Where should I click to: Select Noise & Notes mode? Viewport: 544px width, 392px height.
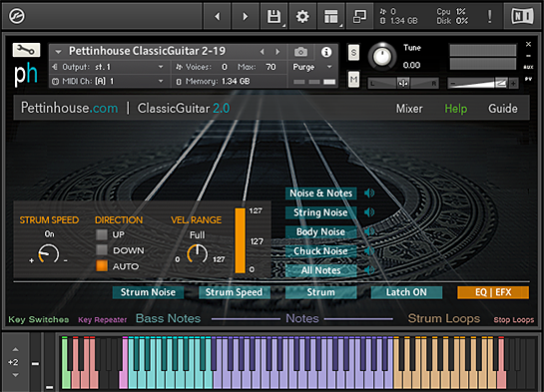click(x=321, y=194)
